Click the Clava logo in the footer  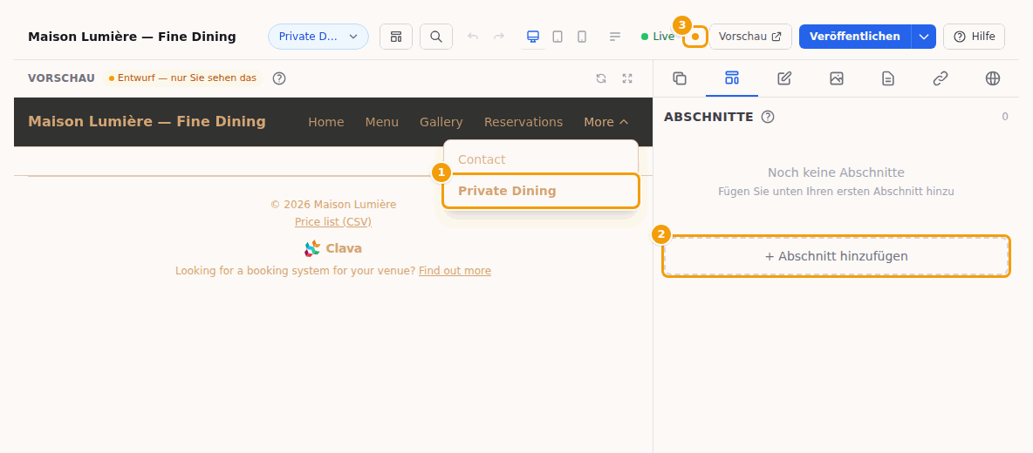(x=333, y=248)
